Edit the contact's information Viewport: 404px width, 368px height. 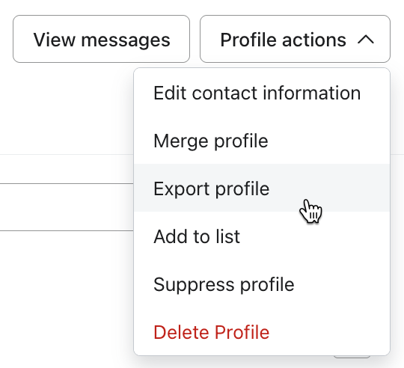[262, 93]
